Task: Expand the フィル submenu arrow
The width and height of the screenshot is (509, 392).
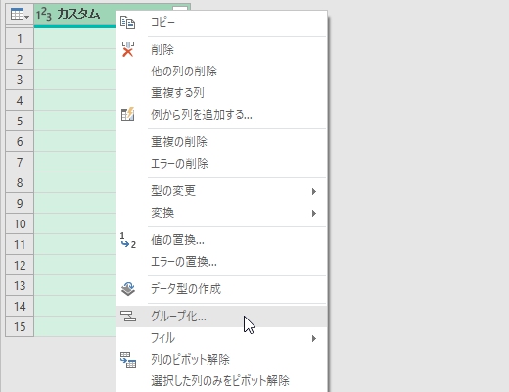Action: (x=314, y=338)
